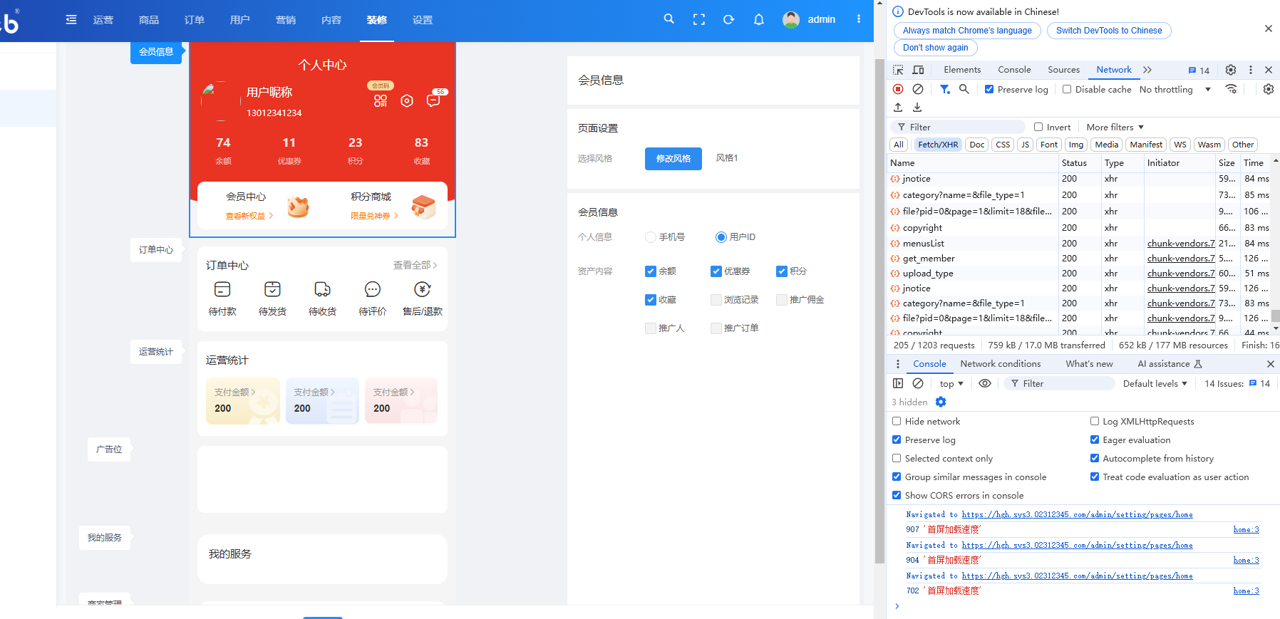
Task: Click the 待发货 order icon
Action: 272,289
